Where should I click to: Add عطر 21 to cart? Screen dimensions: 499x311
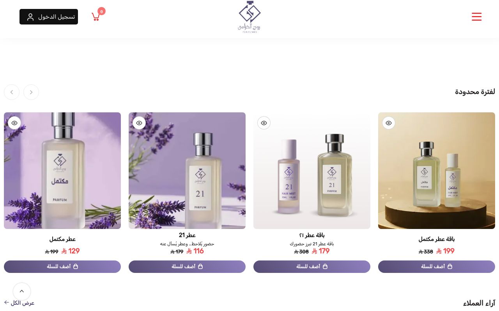(187, 267)
